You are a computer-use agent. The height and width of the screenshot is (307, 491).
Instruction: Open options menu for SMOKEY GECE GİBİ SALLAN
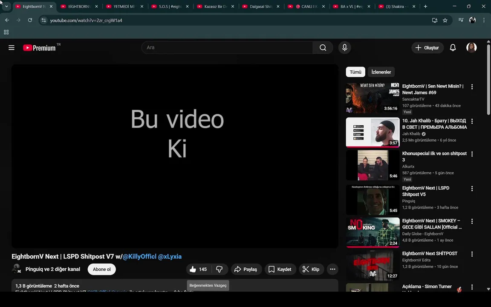point(472,221)
